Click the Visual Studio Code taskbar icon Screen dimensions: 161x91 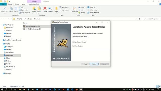pyautogui.click(x=72, y=89)
